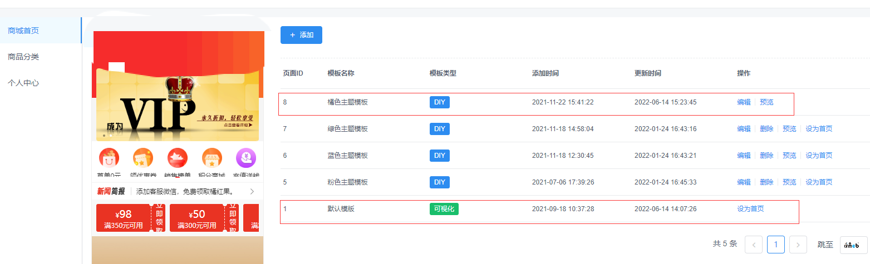Tap the sales ranking icon in preview
The image size is (870, 264).
tap(177, 158)
